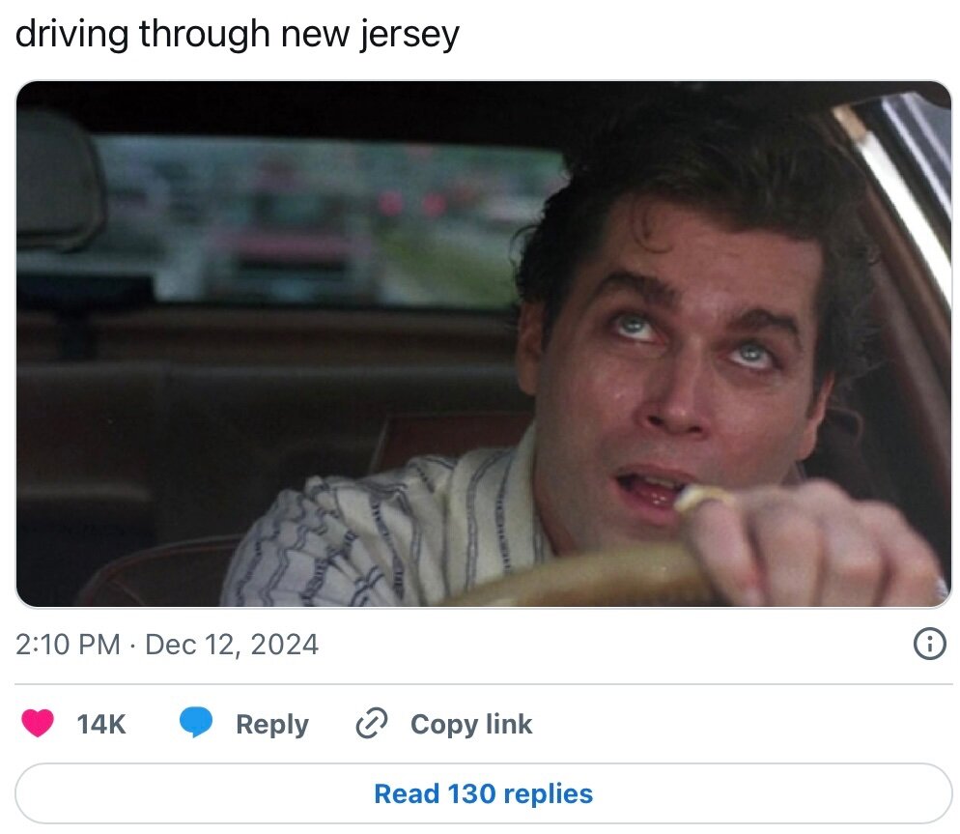
Task: Click the blue reply bubble icon
Action: coord(196,724)
